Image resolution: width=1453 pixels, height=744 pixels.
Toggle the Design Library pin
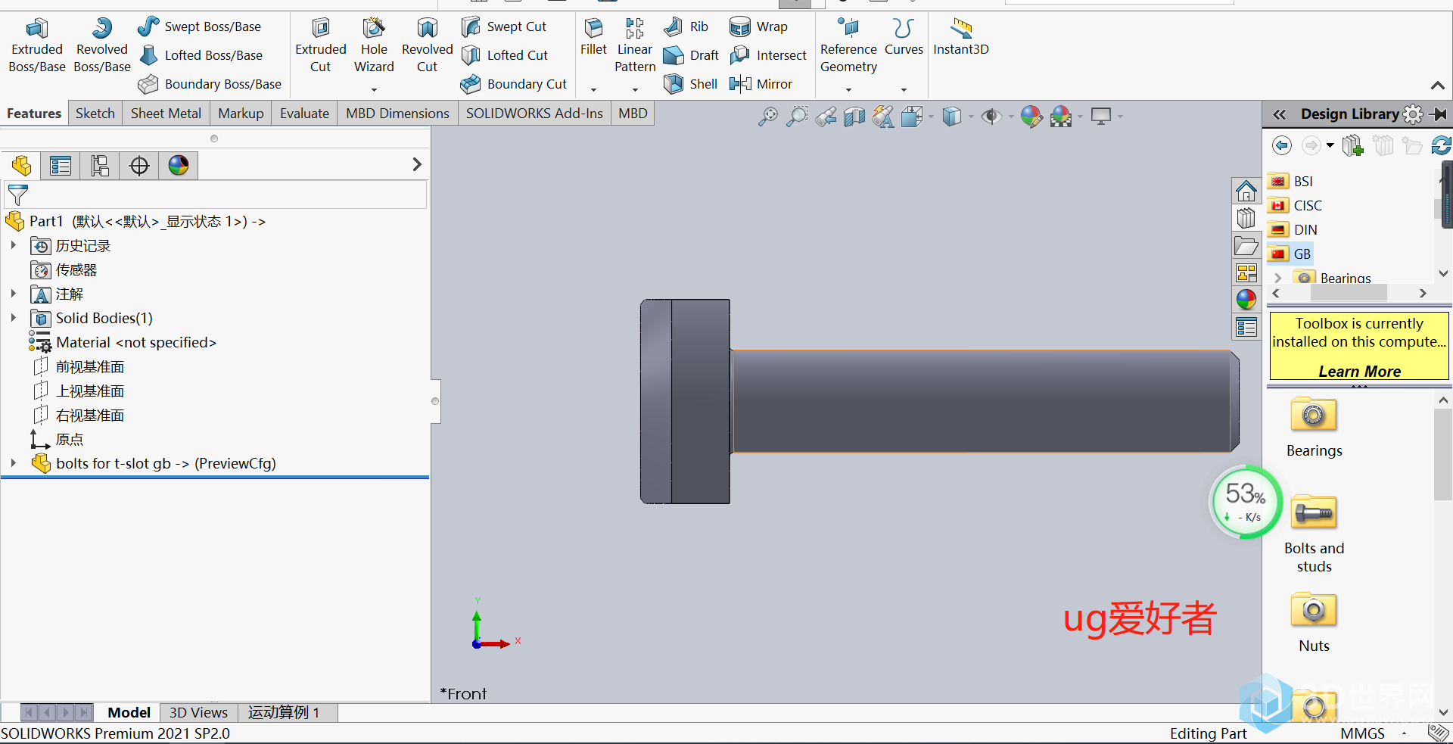pos(1439,114)
